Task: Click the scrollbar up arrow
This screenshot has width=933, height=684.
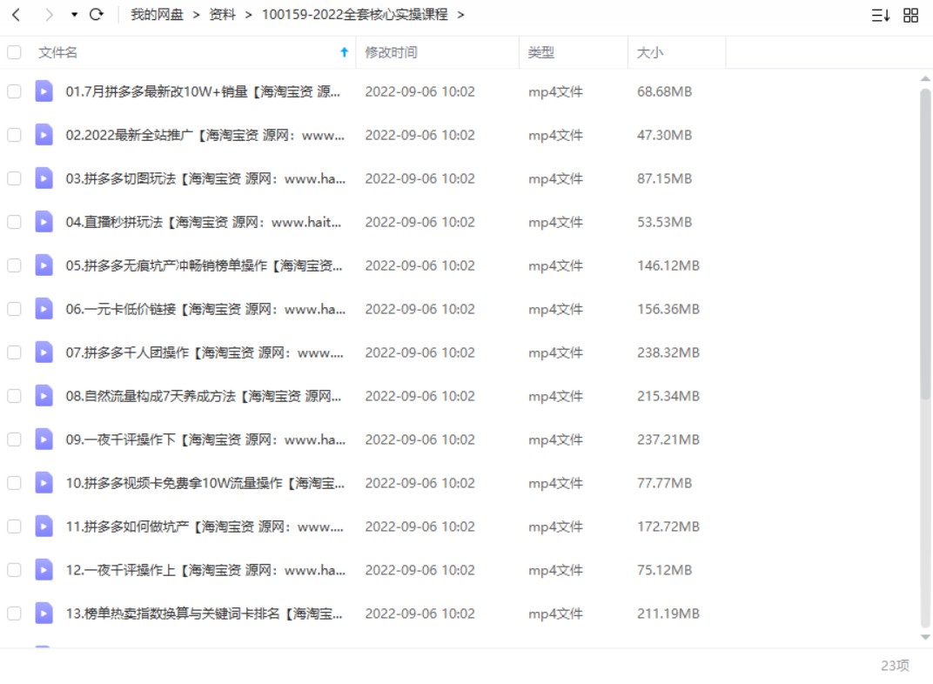Action: click(x=925, y=78)
